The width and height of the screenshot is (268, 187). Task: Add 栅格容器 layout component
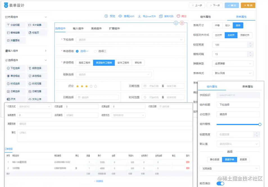coord(15,33)
